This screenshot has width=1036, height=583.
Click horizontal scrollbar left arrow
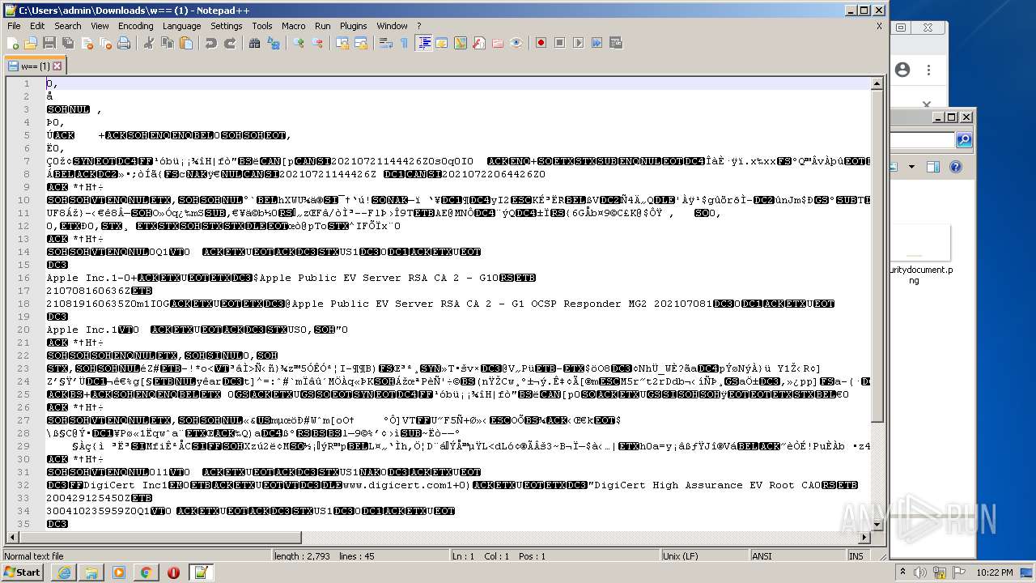13,538
